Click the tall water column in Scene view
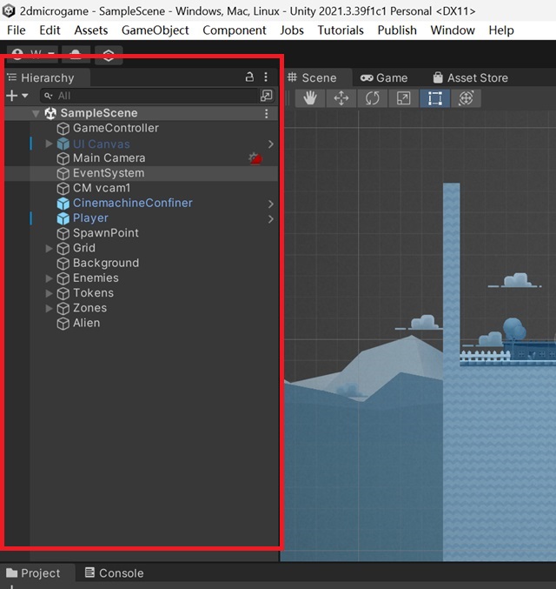Image resolution: width=556 pixels, height=589 pixels. 452,274
